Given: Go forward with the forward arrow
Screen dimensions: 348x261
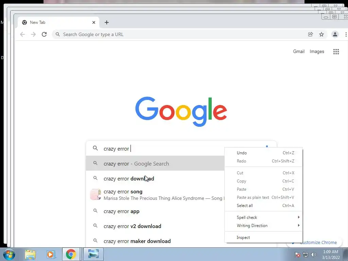Looking at the screenshot, I should click(33, 34).
